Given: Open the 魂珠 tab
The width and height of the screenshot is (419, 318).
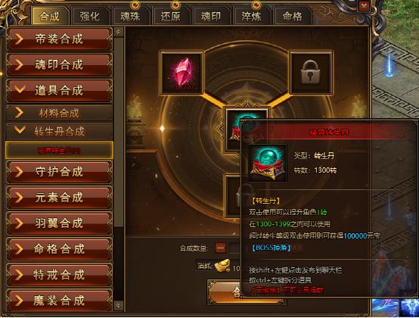Looking at the screenshot, I should pyautogui.click(x=130, y=17).
